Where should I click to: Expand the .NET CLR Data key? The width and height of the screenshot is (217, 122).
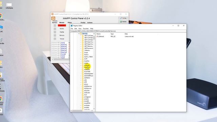[81, 36]
